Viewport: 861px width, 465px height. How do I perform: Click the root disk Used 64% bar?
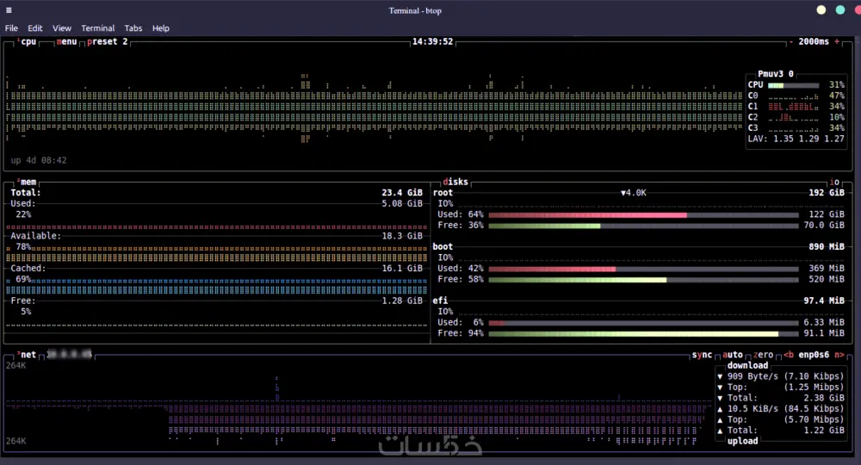(643, 214)
